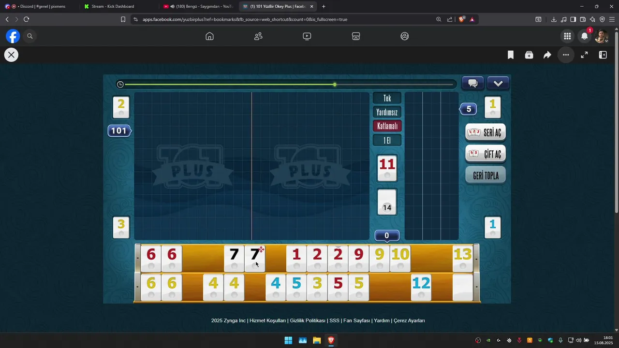This screenshot has height=348, width=619.
Task: Click the taskbar microphone icon
Action: [560, 340]
